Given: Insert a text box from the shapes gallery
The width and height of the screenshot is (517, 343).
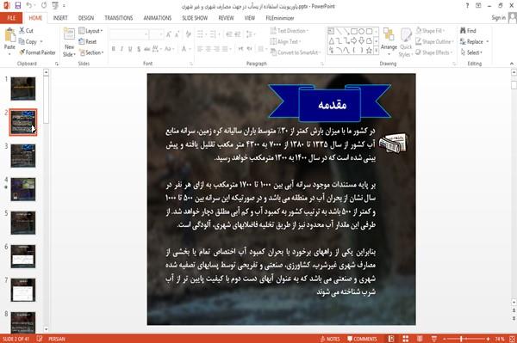Looking at the screenshot, I should [x=331, y=32].
